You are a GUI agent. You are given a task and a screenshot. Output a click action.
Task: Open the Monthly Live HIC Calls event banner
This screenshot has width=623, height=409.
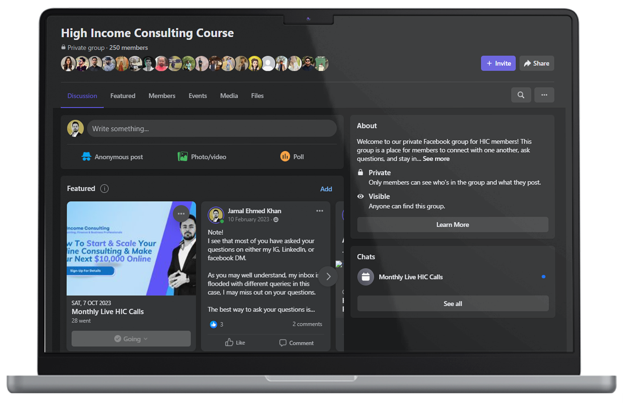tap(131, 249)
